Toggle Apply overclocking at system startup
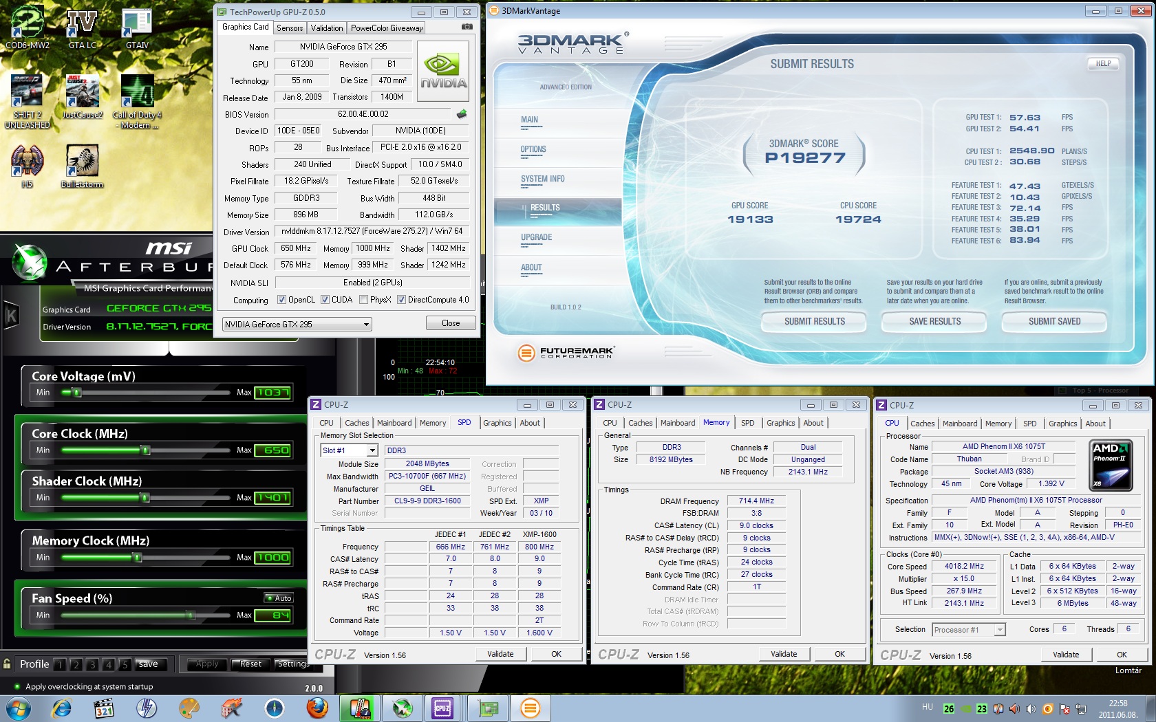 click(89, 686)
